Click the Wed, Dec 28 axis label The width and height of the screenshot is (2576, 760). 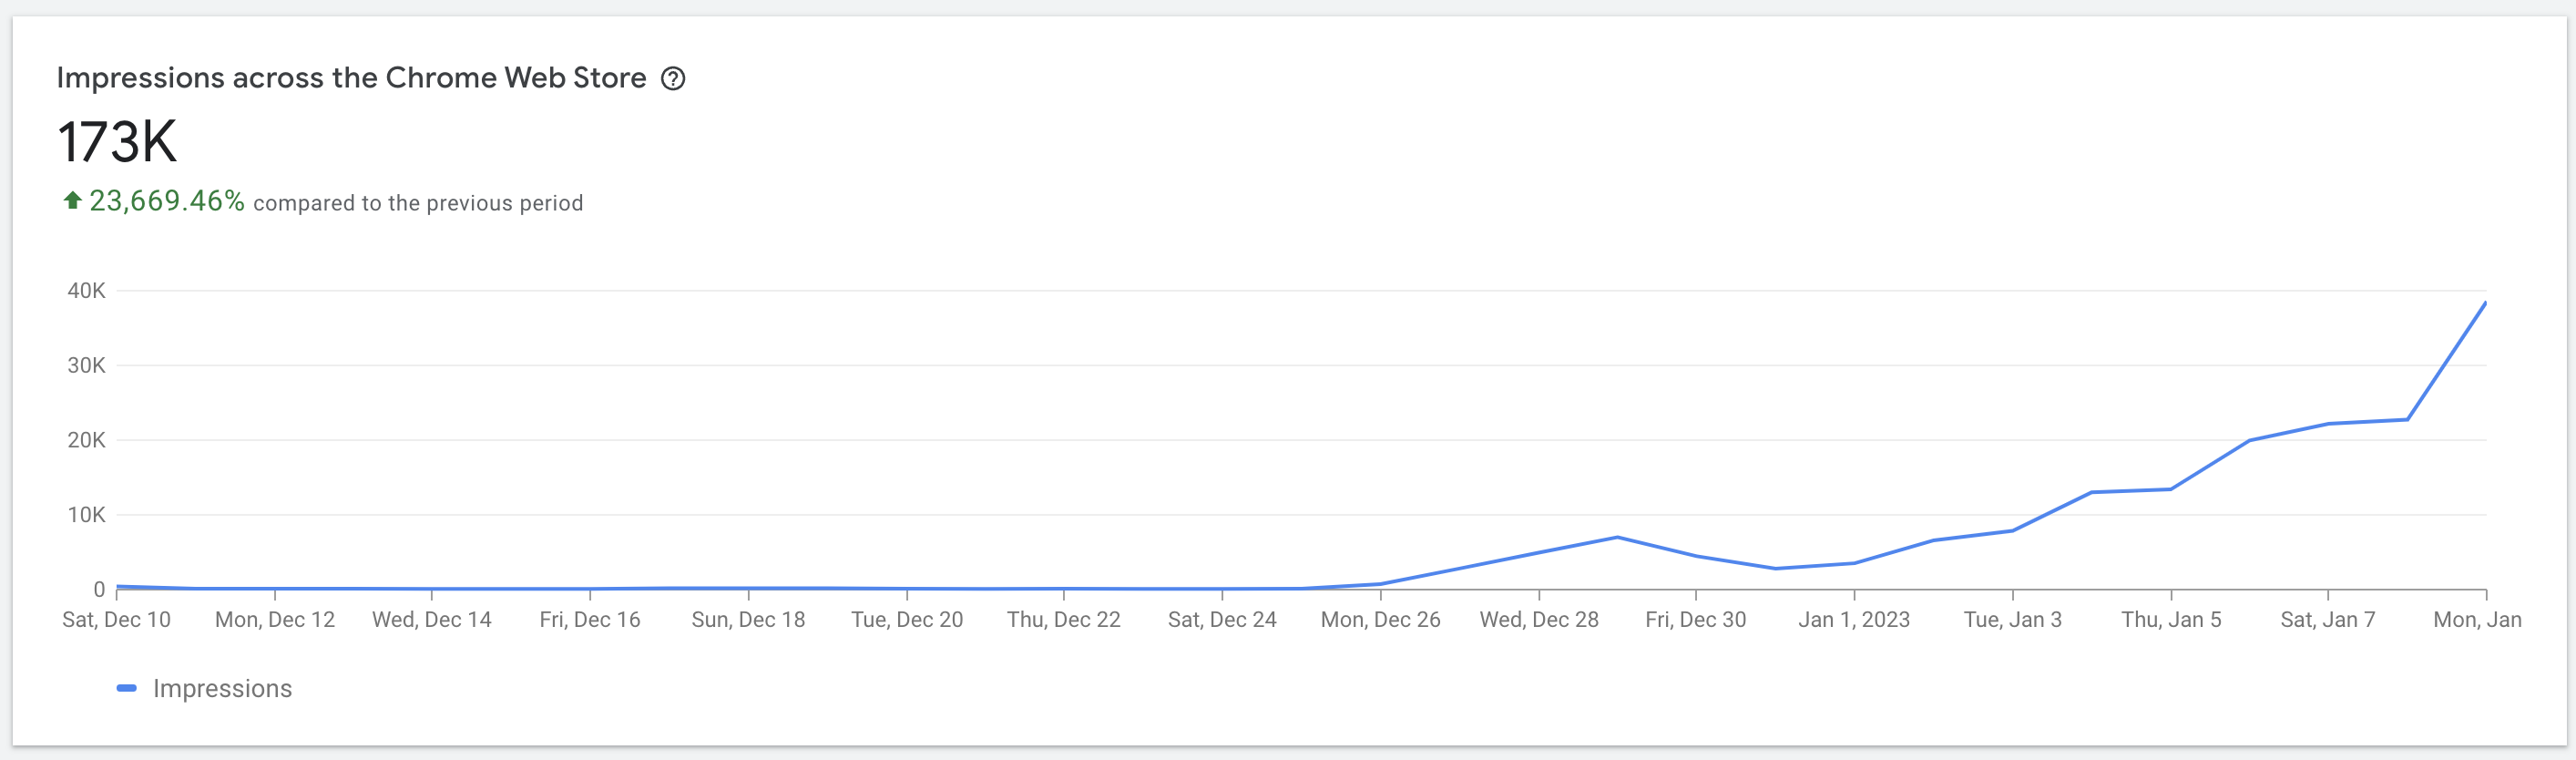(x=1539, y=619)
